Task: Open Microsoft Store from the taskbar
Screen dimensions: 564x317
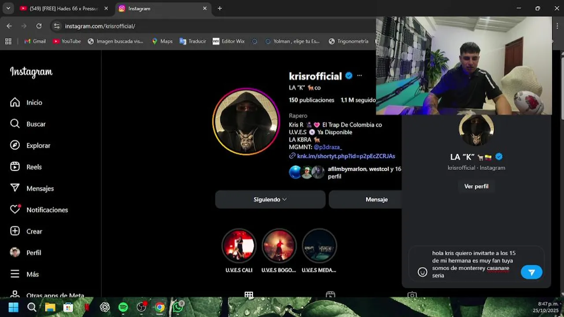Action: point(68,307)
